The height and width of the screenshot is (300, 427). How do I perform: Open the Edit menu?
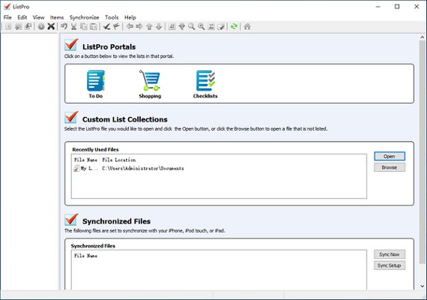(22, 17)
